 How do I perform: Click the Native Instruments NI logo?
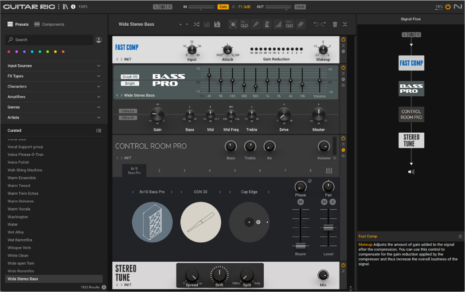[x=457, y=7]
